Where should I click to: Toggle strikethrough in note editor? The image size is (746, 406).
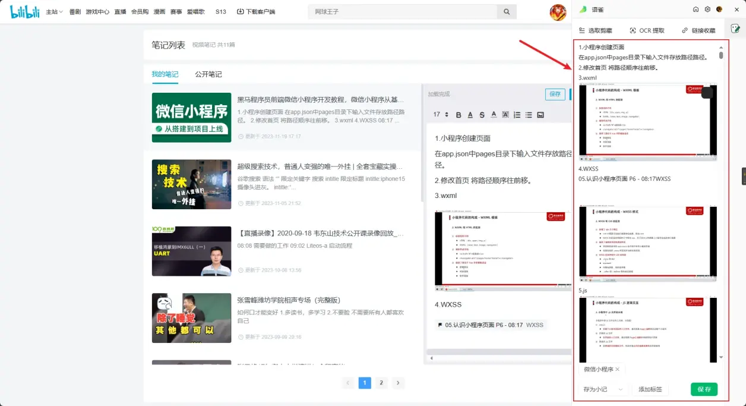click(482, 115)
